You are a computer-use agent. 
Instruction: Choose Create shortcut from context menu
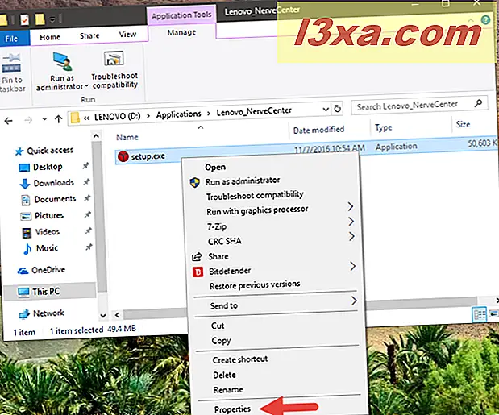240,359
